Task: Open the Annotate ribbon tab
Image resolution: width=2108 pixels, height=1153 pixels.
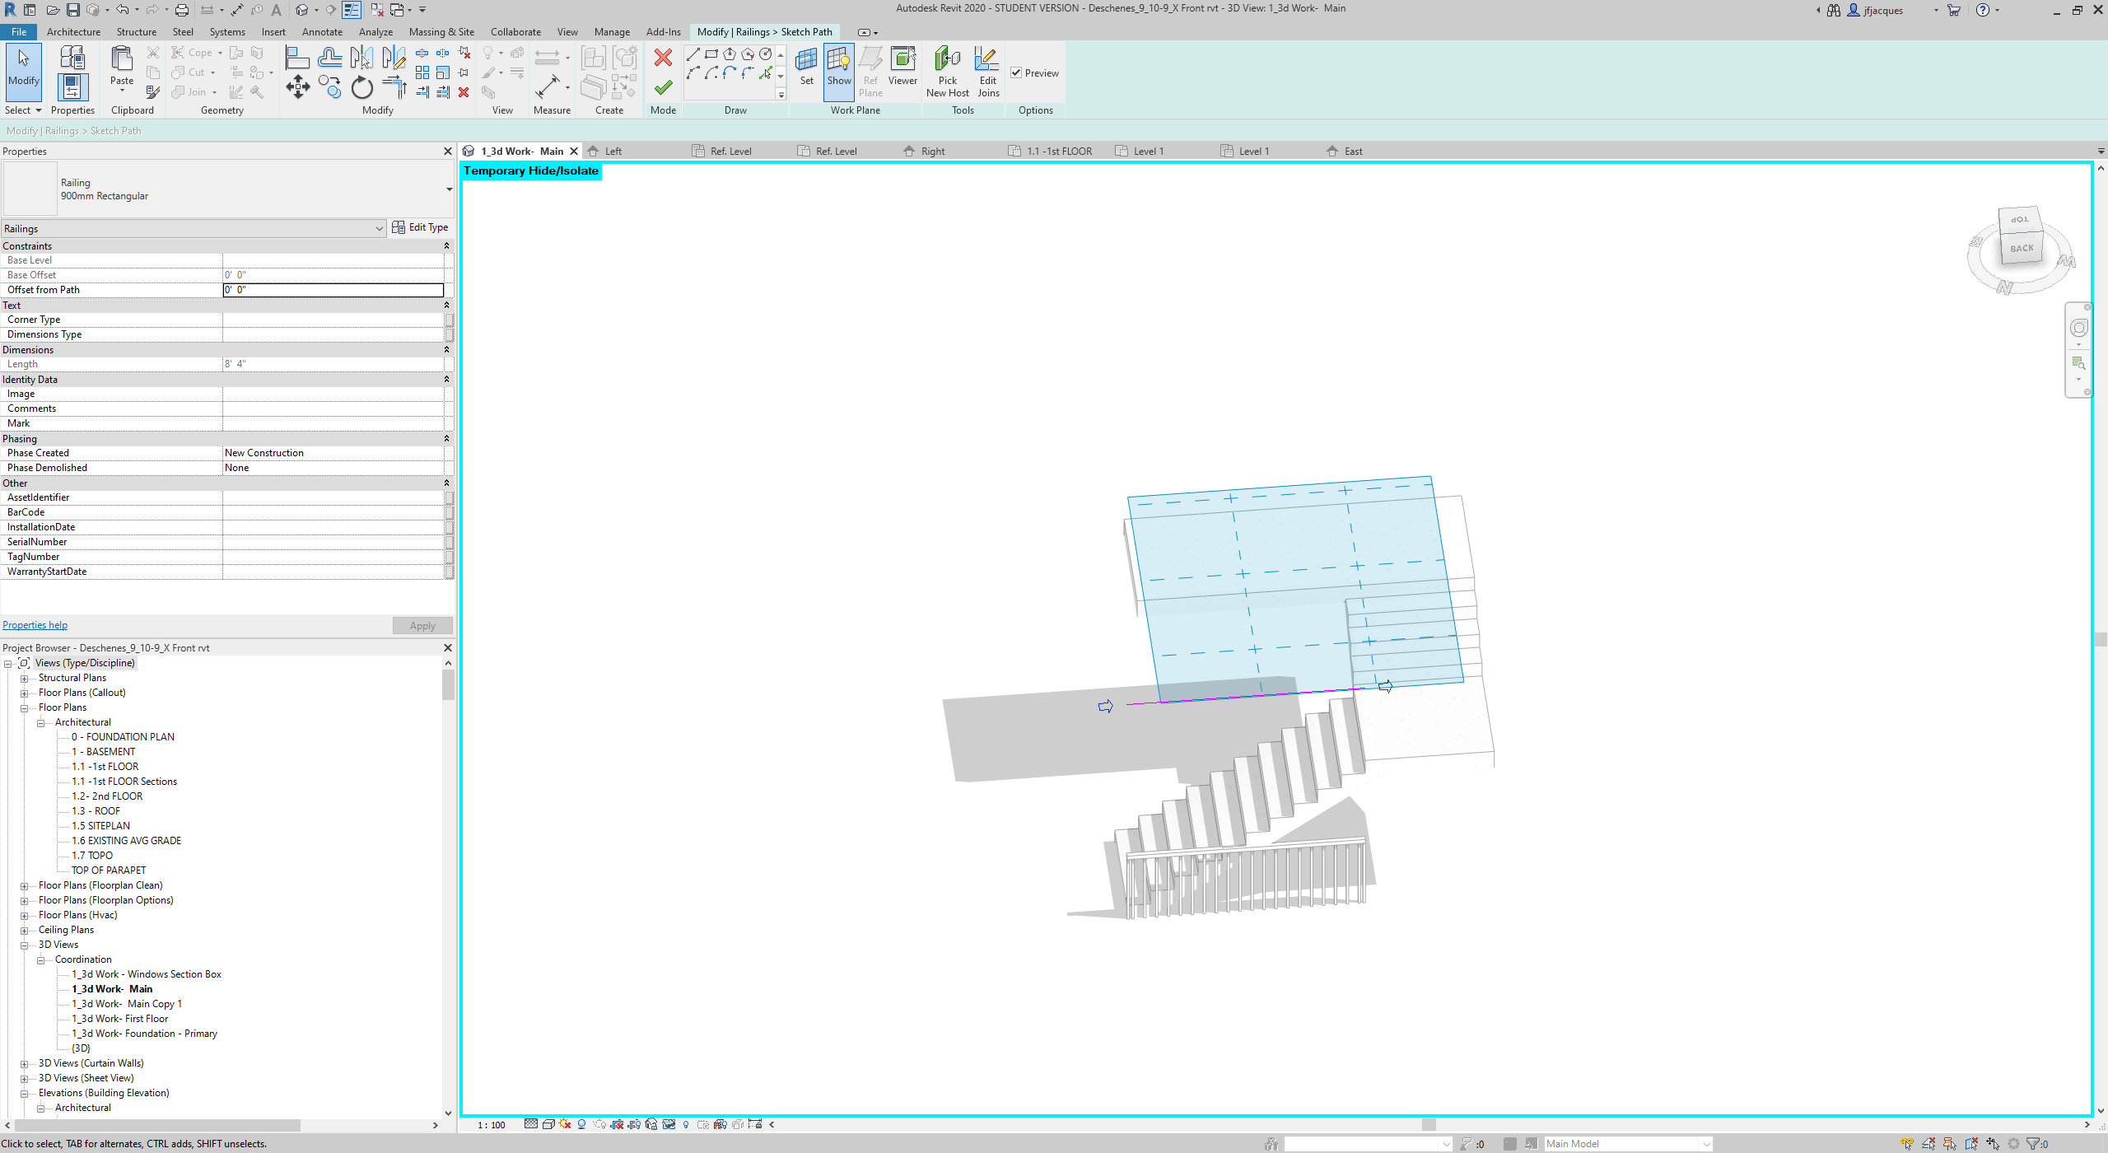Action: (x=322, y=32)
